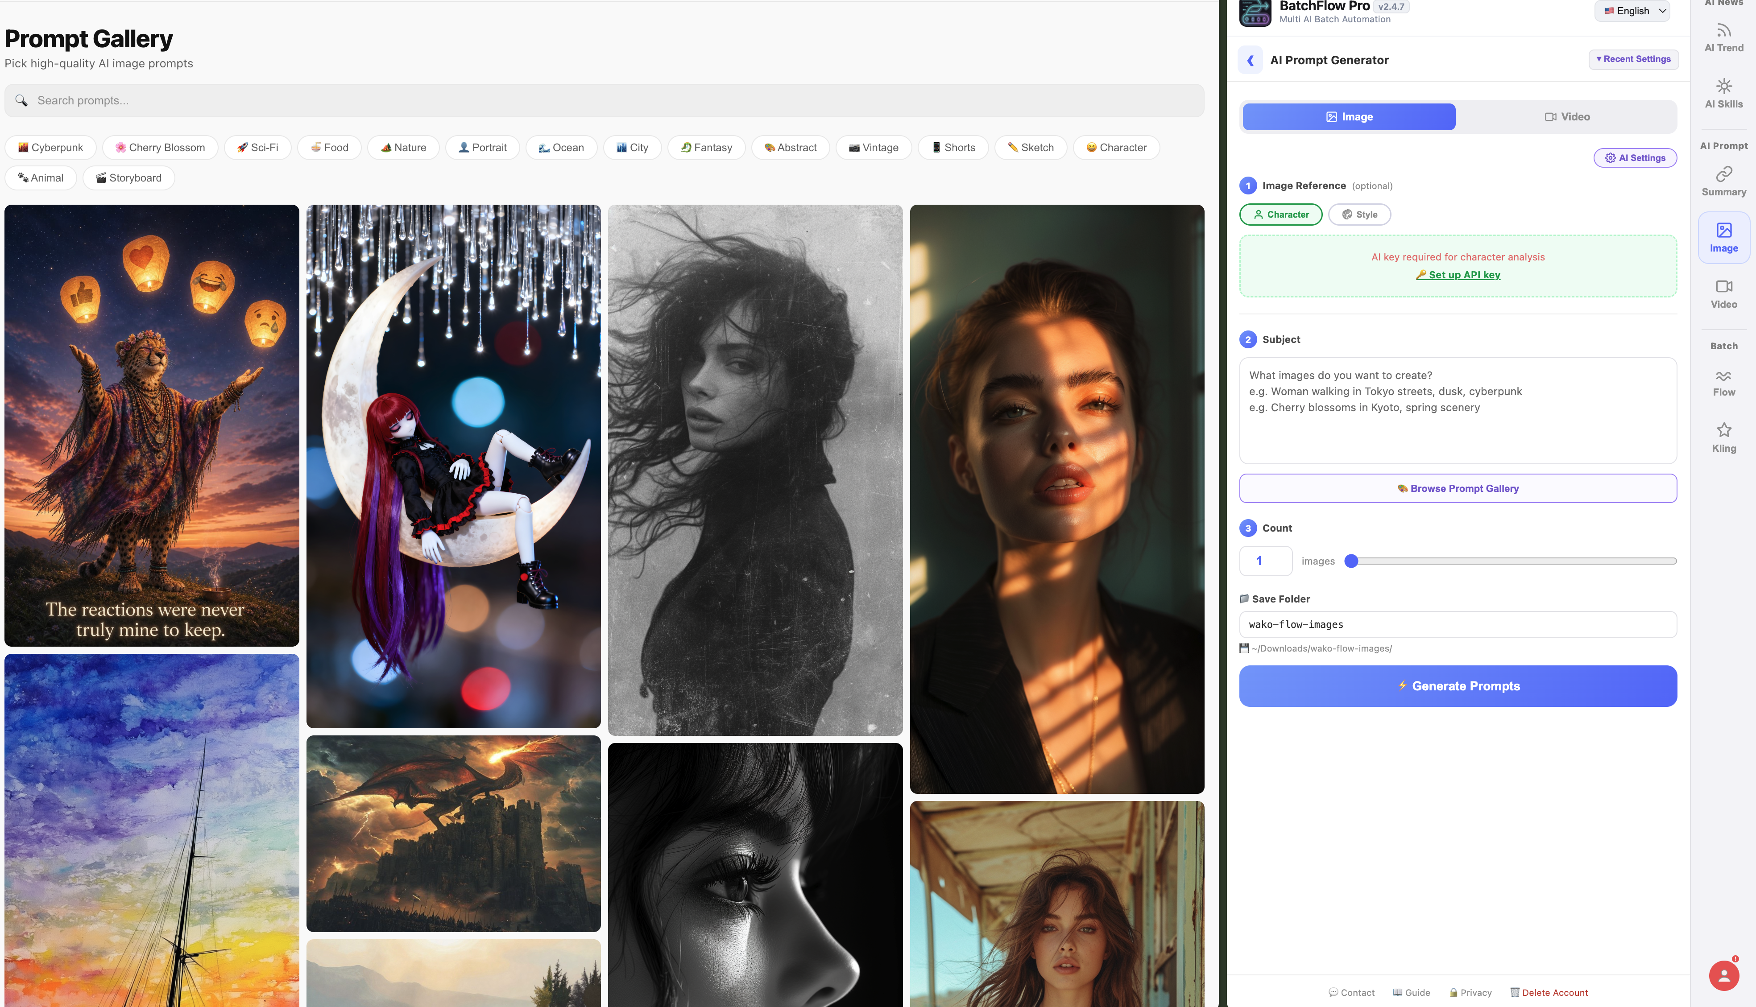Screen dimensions: 1756x1007
Task: Click the Search prompts field
Action: click(604, 100)
